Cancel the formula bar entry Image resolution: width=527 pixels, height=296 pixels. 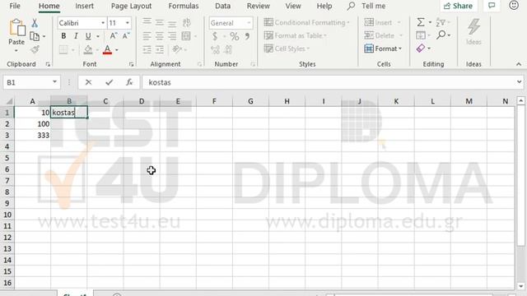tap(88, 82)
